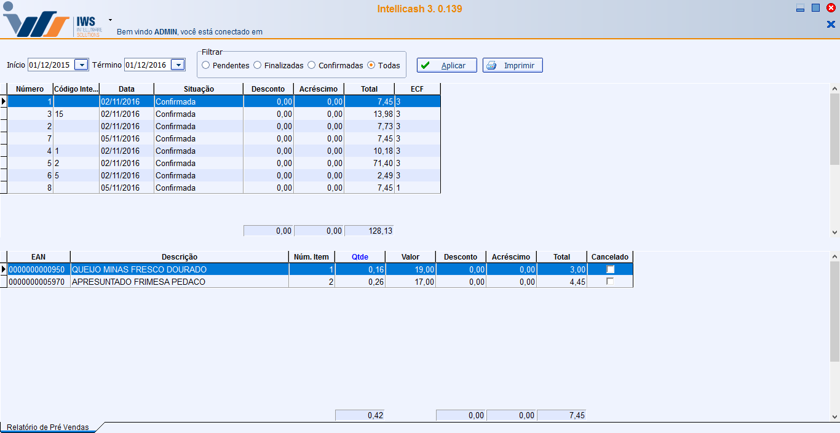Image resolution: width=840 pixels, height=433 pixels.
Task: Select the Todas filter
Action: (384, 65)
